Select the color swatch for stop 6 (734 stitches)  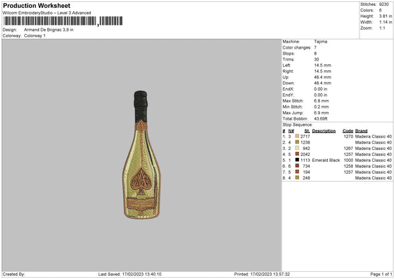tap(297, 166)
